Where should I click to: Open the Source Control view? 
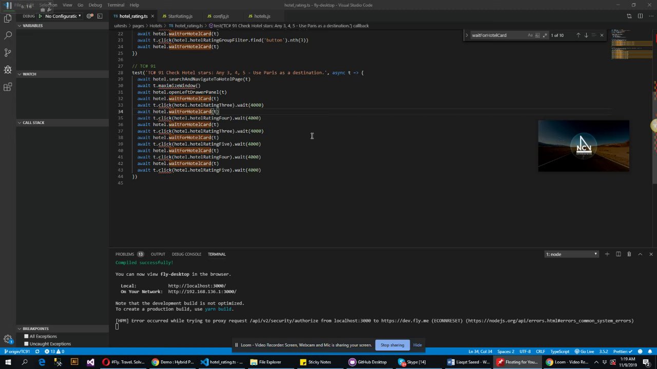coord(8,53)
